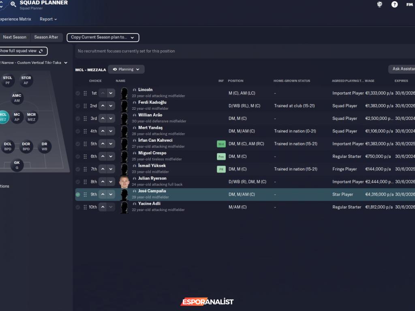Click the help question mark icon
Screen dimensions: 415x311
(x=394, y=4)
